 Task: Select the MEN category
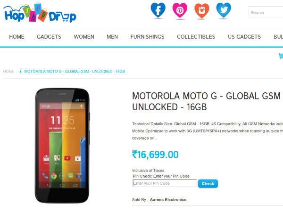(x=112, y=37)
